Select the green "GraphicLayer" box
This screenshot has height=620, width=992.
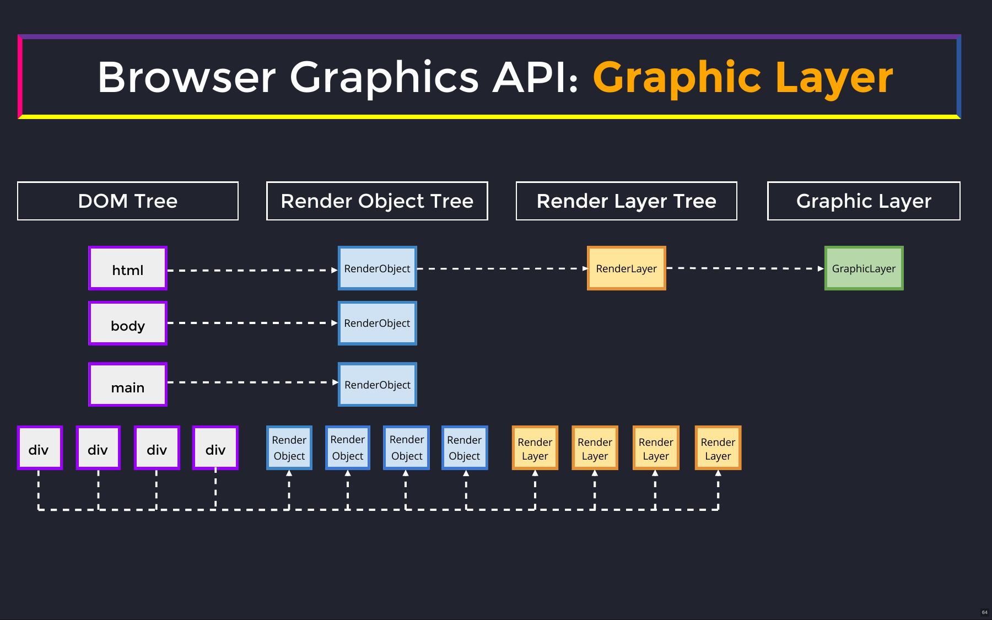(864, 268)
